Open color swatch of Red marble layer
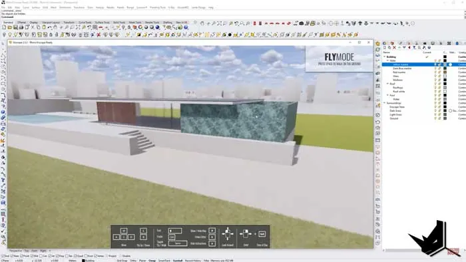 tap(445, 72)
